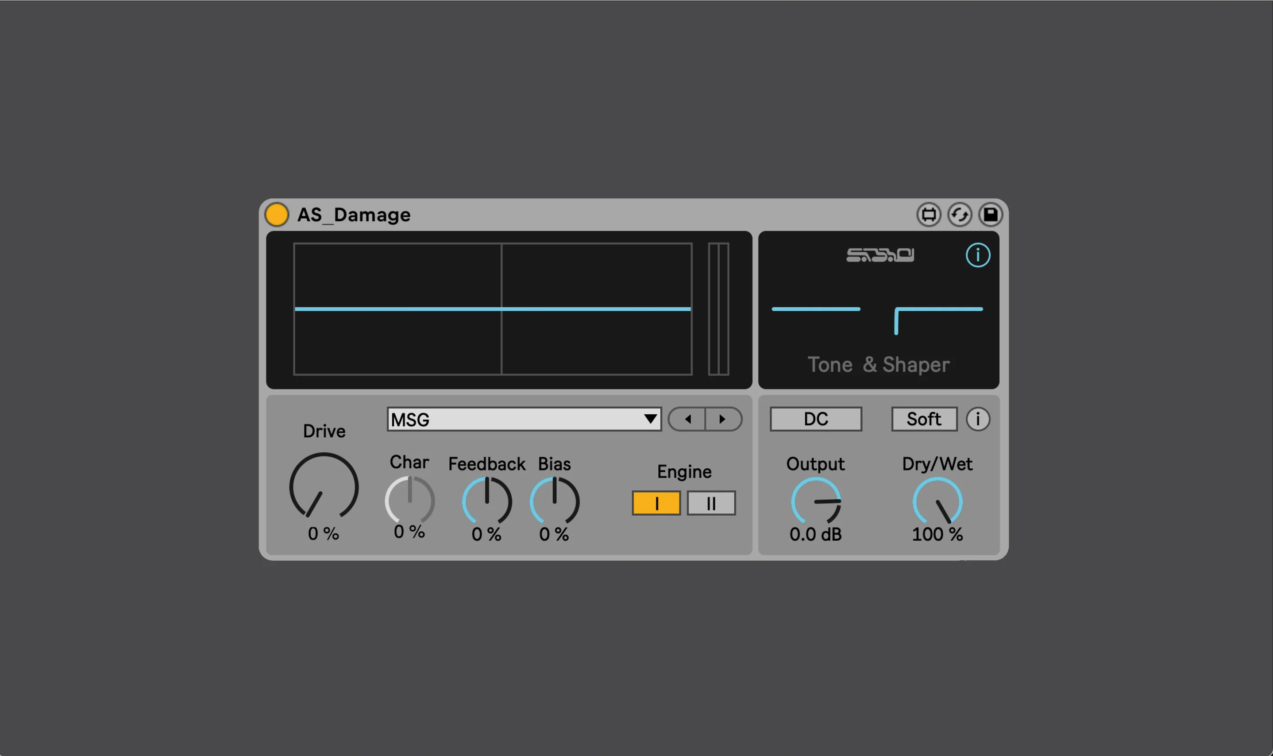Toggle the orange device activator button
1273x756 pixels.
pos(277,215)
